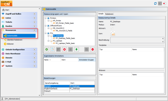Expand the System section chevron
The width and height of the screenshot is (168, 101).
[34, 66]
